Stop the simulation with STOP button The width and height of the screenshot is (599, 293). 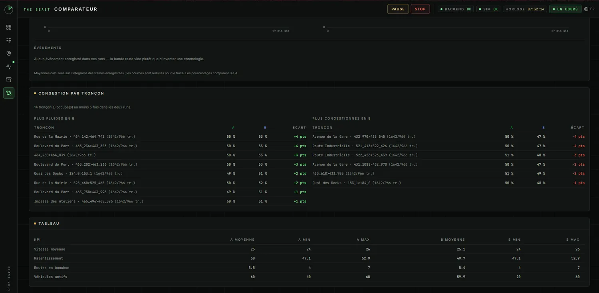click(420, 9)
